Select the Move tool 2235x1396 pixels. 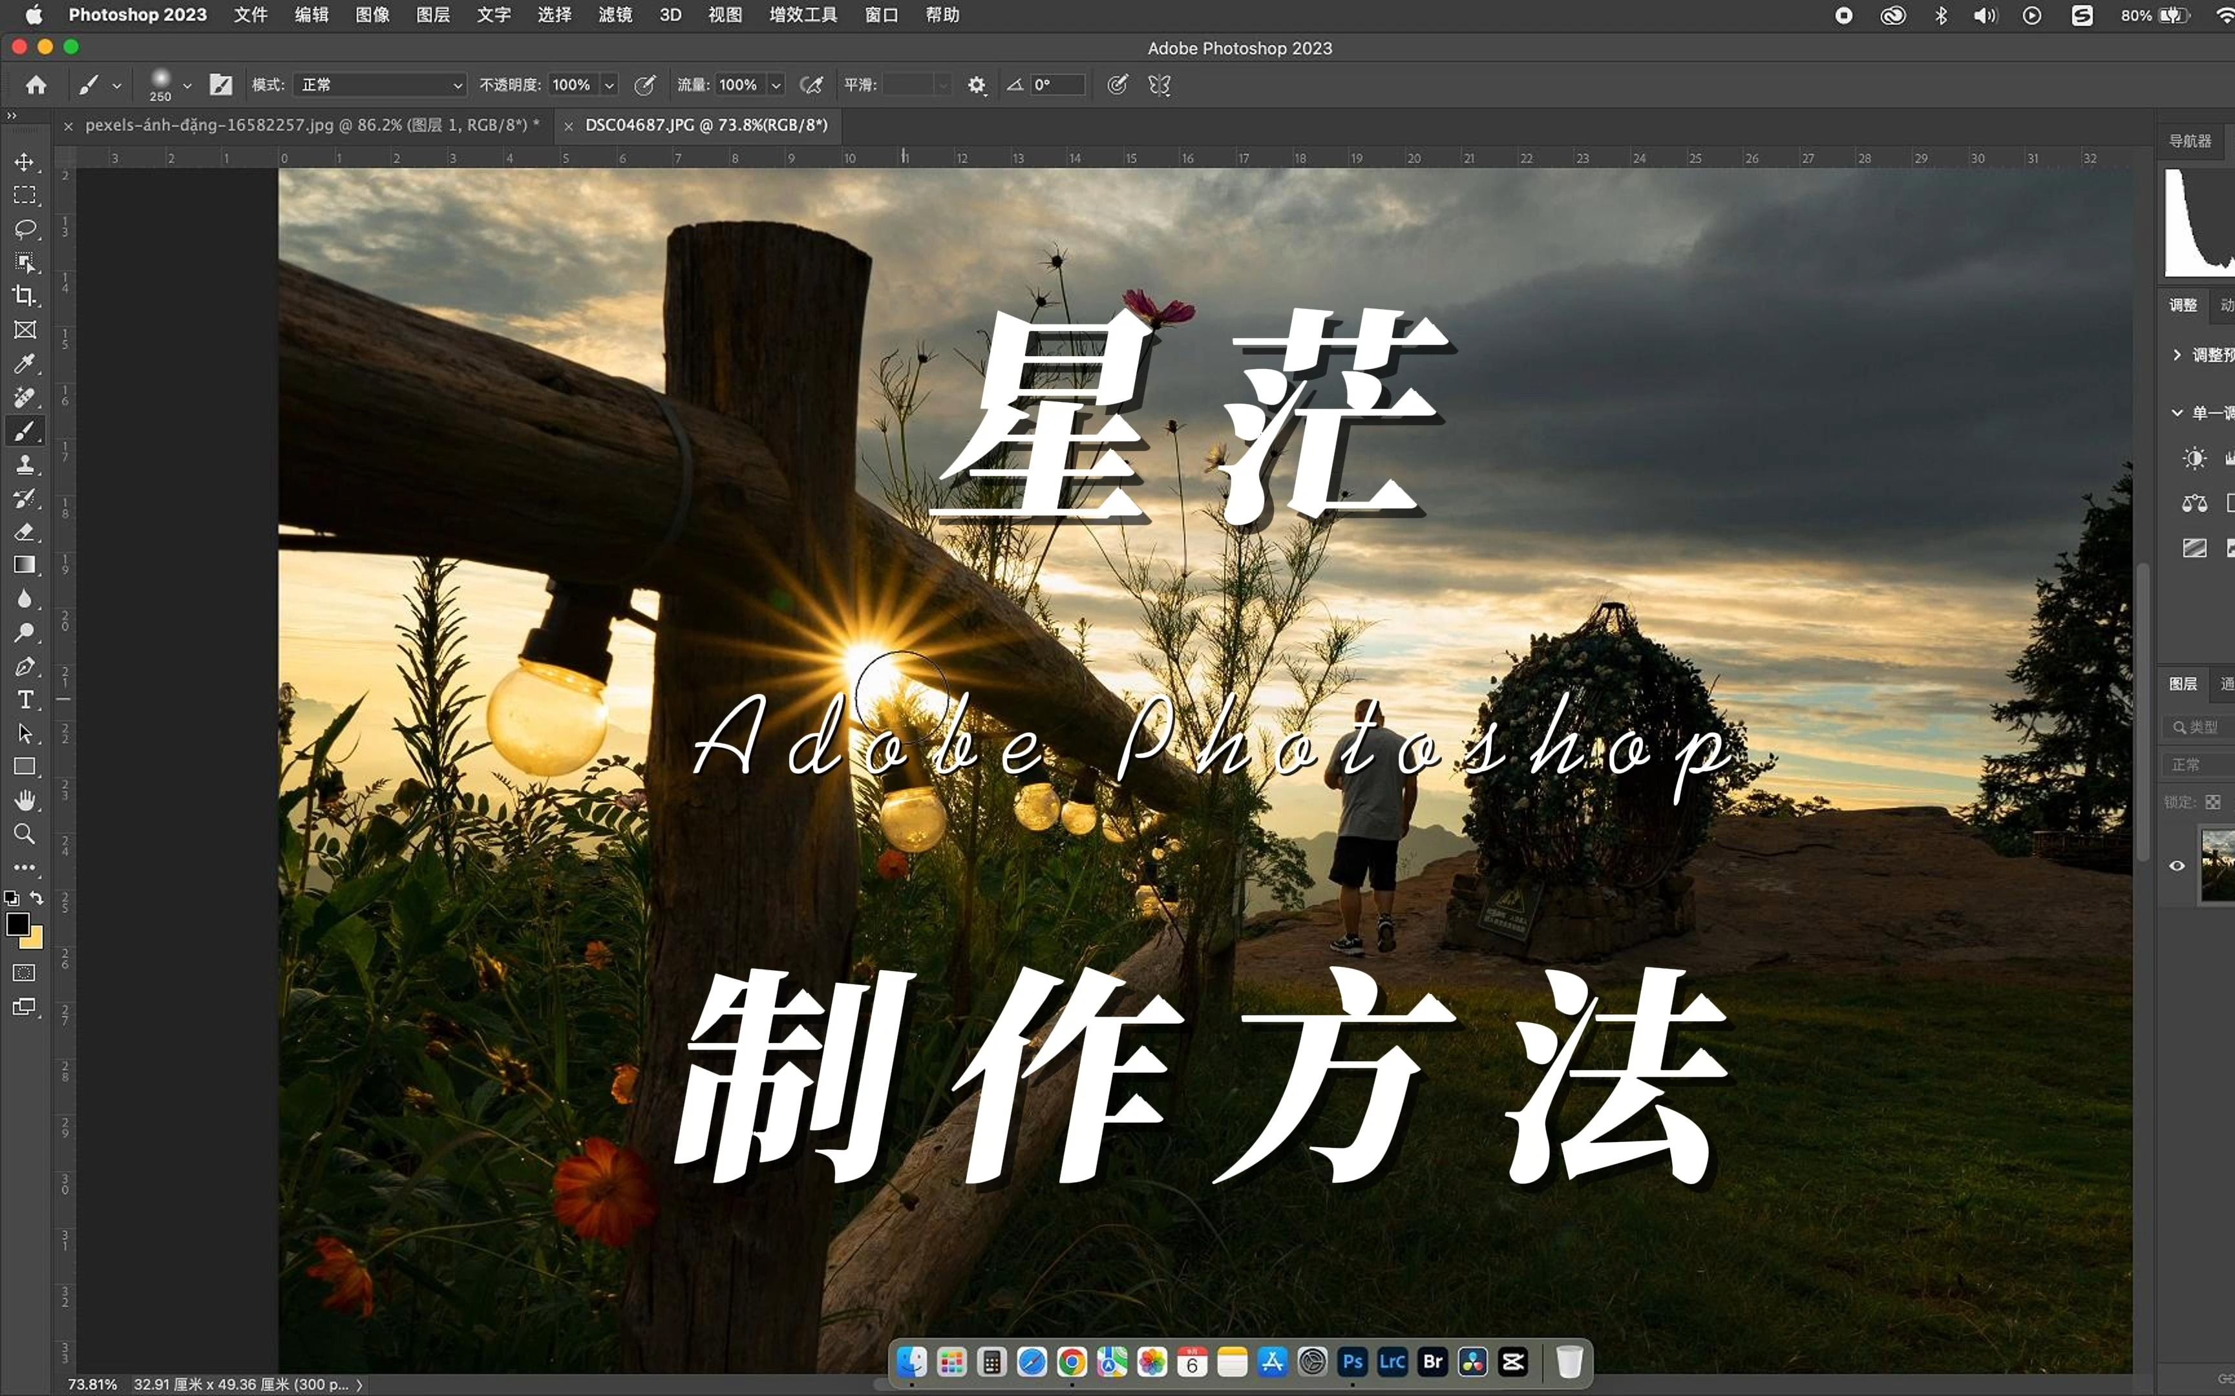click(25, 162)
